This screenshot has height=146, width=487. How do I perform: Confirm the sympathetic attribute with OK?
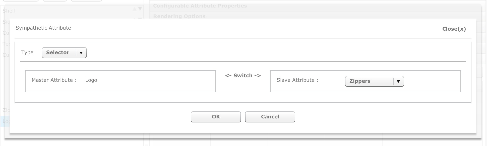(x=215, y=117)
